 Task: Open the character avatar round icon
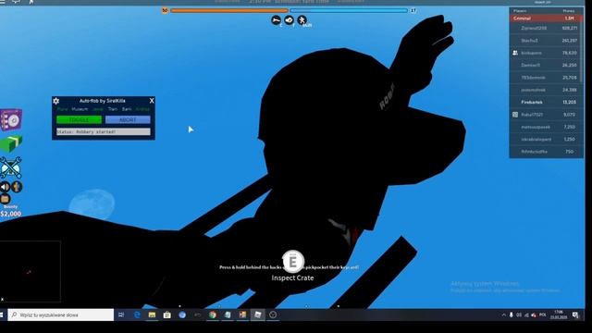(17, 187)
